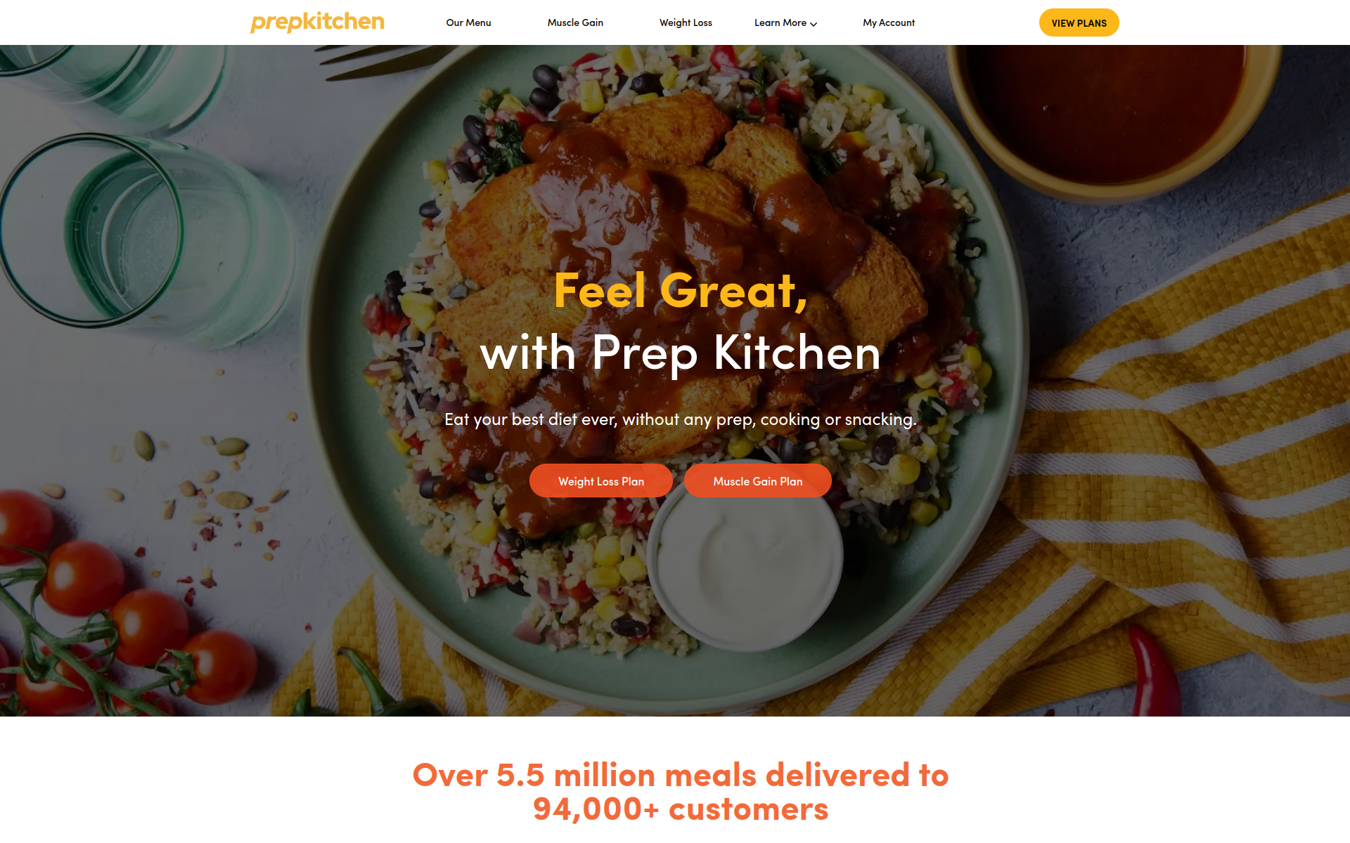Image resolution: width=1350 pixels, height=843 pixels.
Task: Click the "Eat your best diet ever" tagline
Action: 680,419
